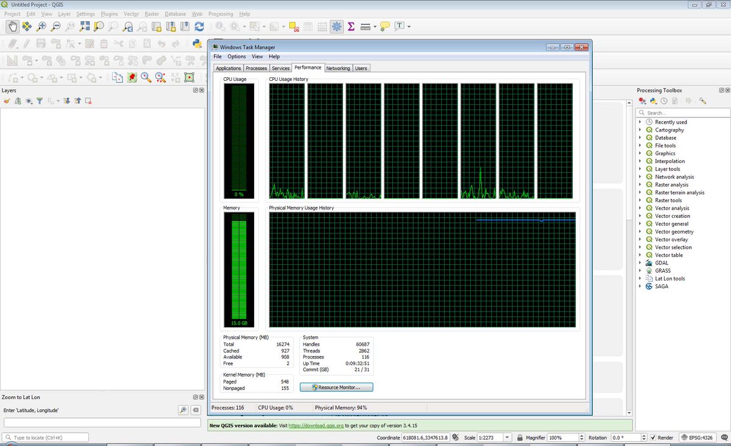The width and height of the screenshot is (731, 446).
Task: Expand the Vector geometry group
Action: click(640, 231)
